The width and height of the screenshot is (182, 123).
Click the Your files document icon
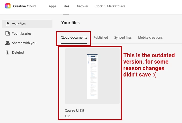(x=8, y=24)
